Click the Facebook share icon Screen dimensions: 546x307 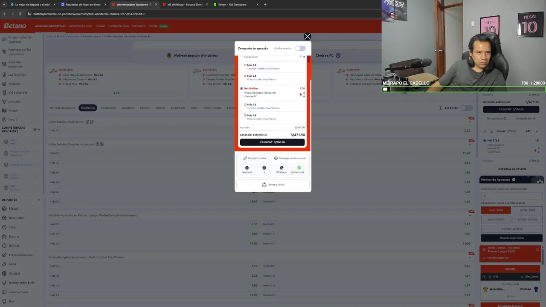(x=247, y=168)
